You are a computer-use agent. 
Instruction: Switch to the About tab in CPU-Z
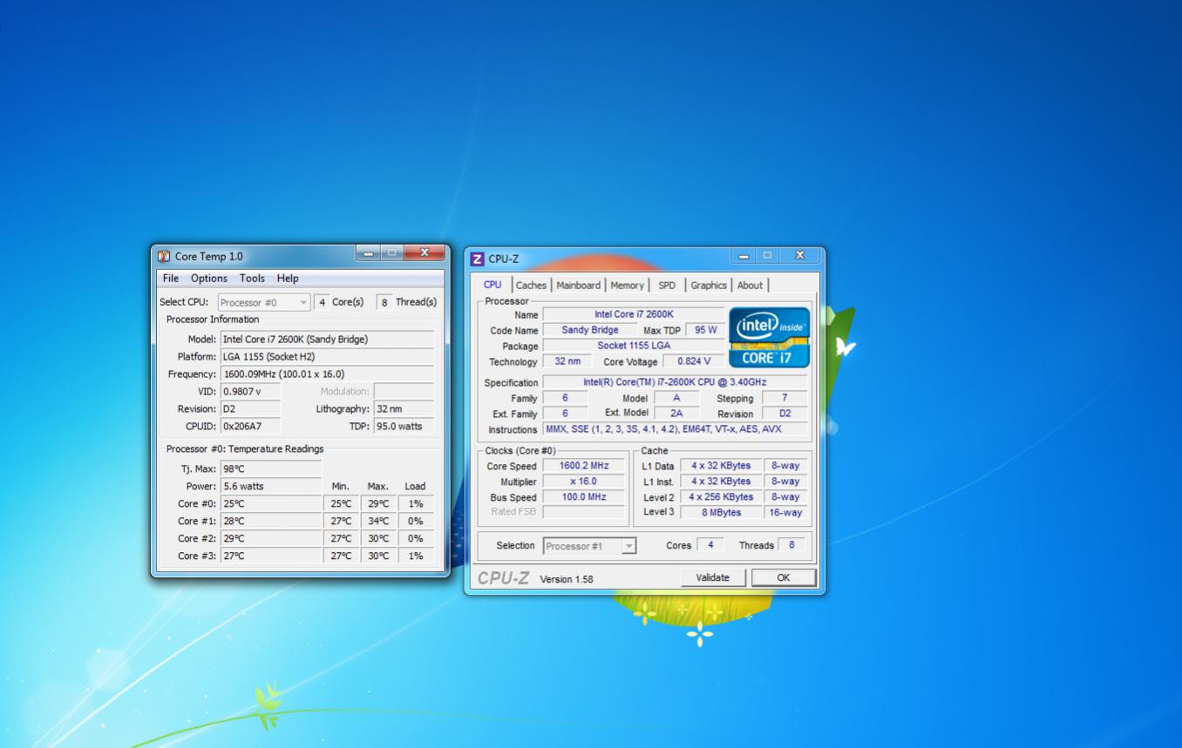click(x=750, y=285)
